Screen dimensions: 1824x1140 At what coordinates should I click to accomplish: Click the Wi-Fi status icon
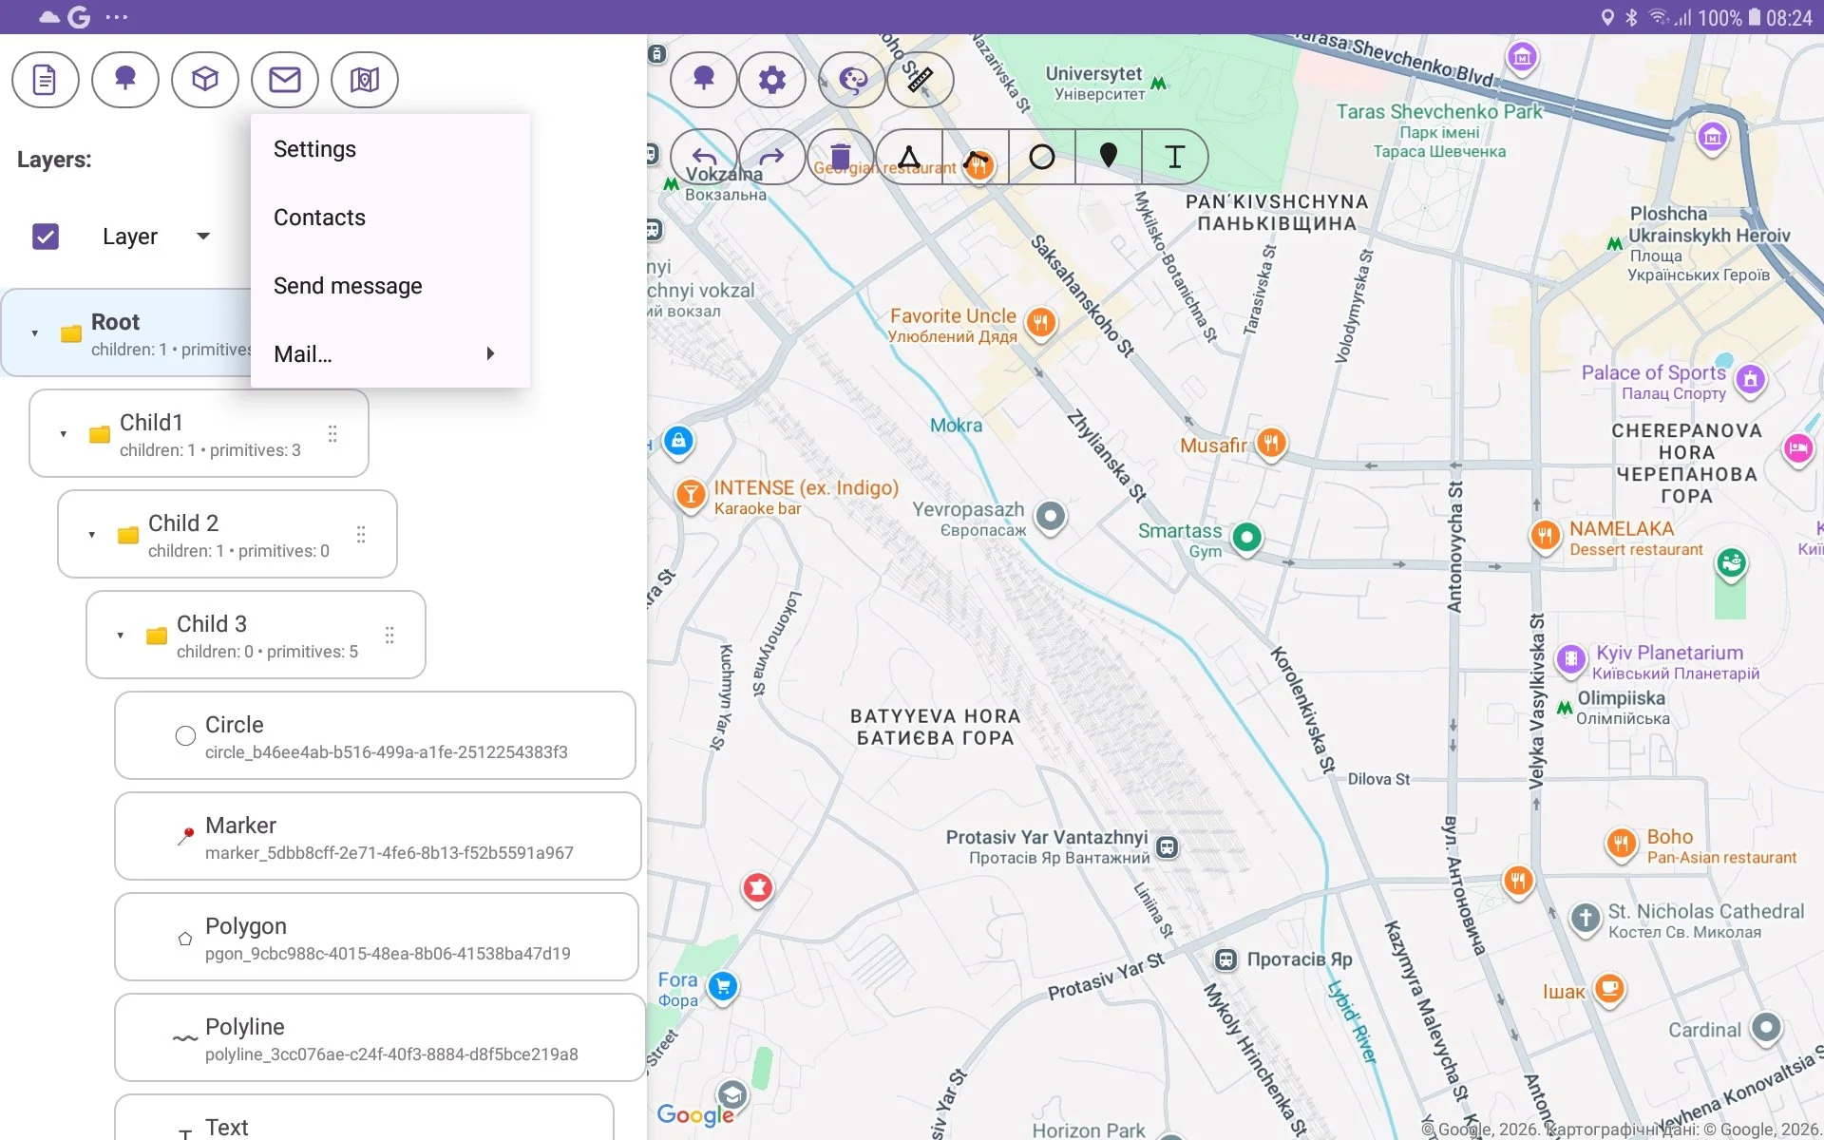click(1659, 17)
